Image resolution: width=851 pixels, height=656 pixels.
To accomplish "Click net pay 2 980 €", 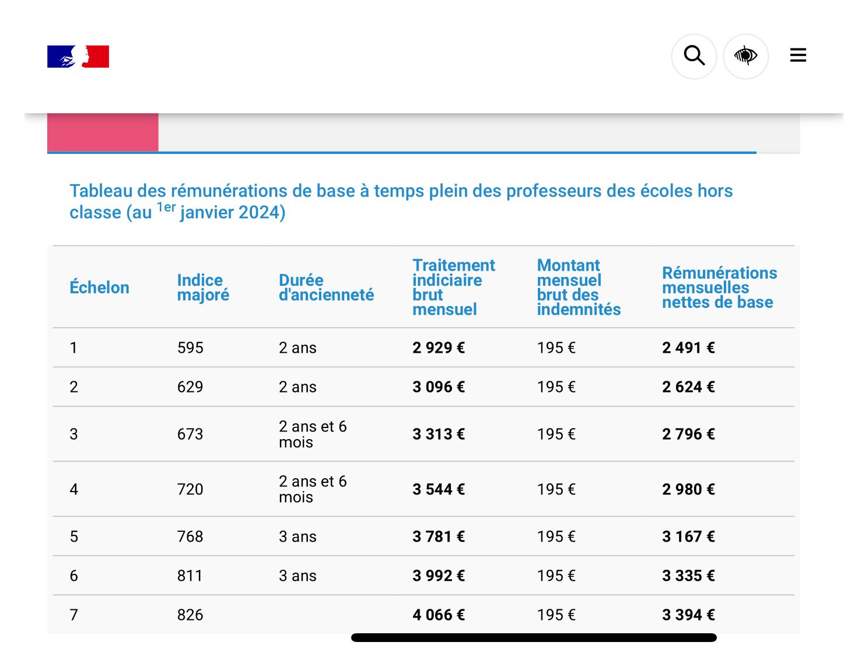I will pos(688,489).
